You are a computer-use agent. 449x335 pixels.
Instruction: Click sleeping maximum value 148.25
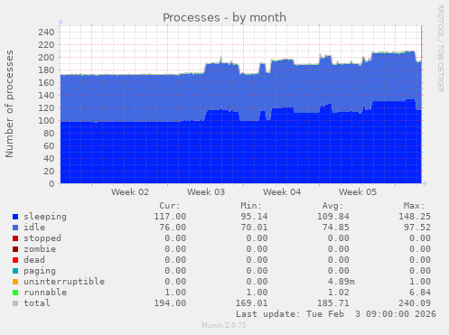point(415,217)
